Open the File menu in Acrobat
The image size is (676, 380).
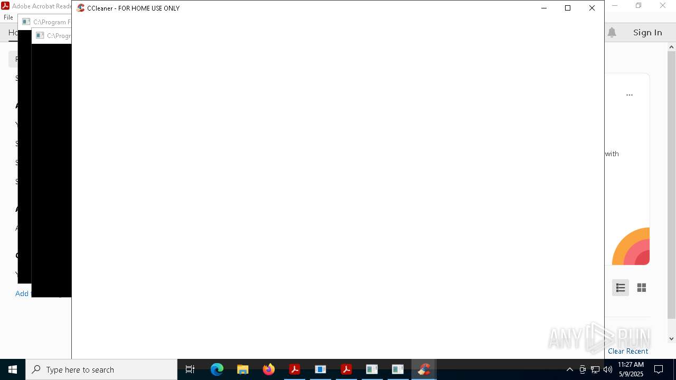click(x=8, y=17)
